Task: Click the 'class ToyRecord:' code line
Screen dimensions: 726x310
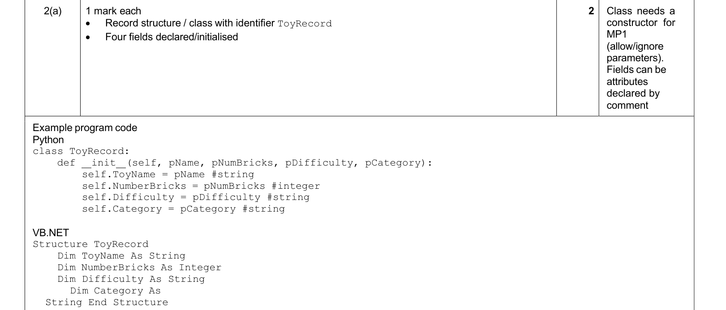Action: click(81, 151)
